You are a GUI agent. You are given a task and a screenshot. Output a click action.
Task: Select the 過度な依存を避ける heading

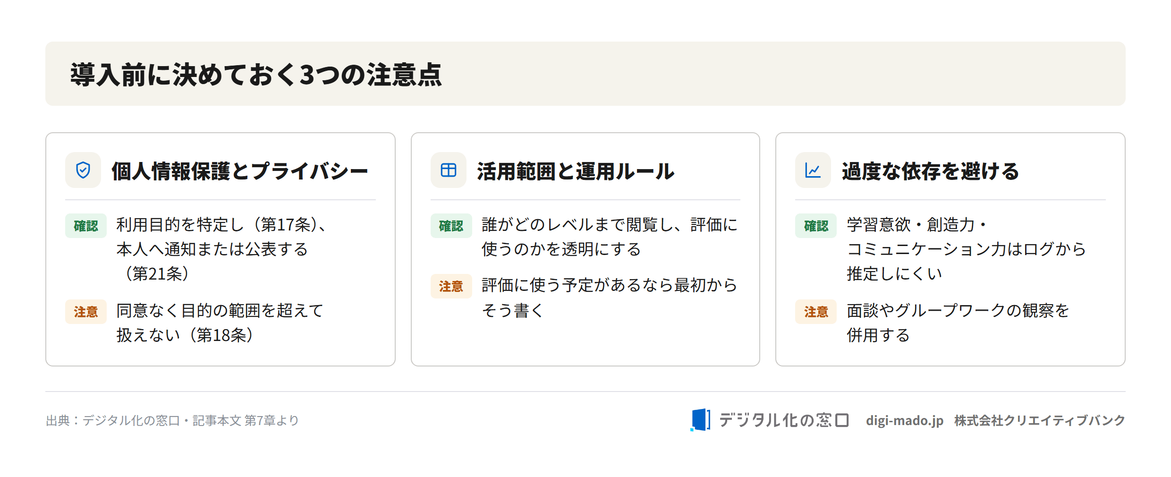click(930, 171)
